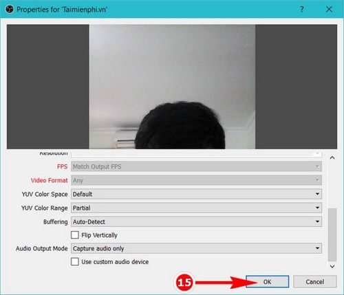The height and width of the screenshot is (295, 344).
Task: Click the scrollbar up arrow
Action: (332, 157)
